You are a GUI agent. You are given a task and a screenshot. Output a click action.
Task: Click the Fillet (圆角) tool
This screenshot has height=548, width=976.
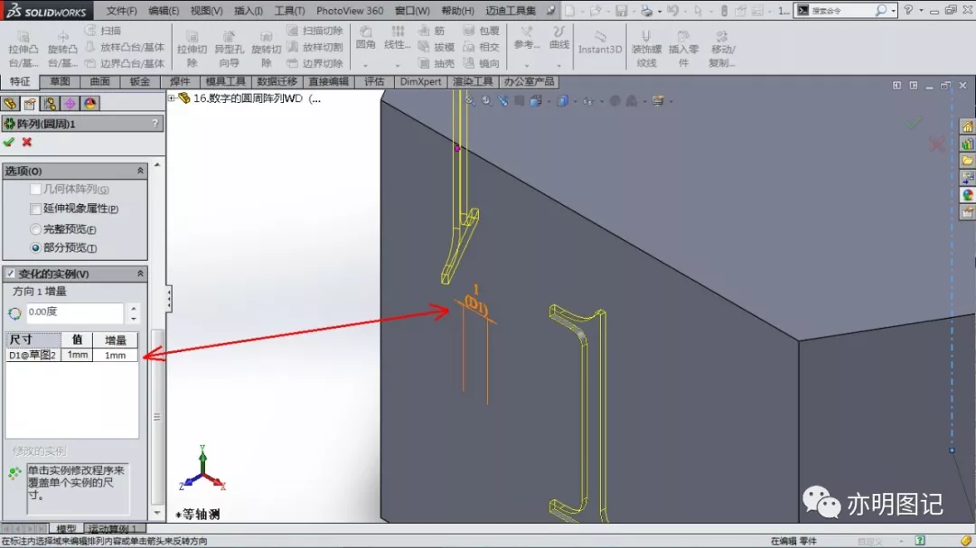click(365, 38)
